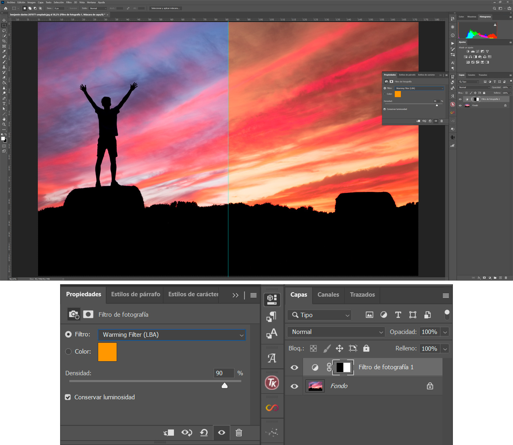Hide the Fondo layer with its eye toggle
Screen dimensions: 513x445
[x=294, y=386]
